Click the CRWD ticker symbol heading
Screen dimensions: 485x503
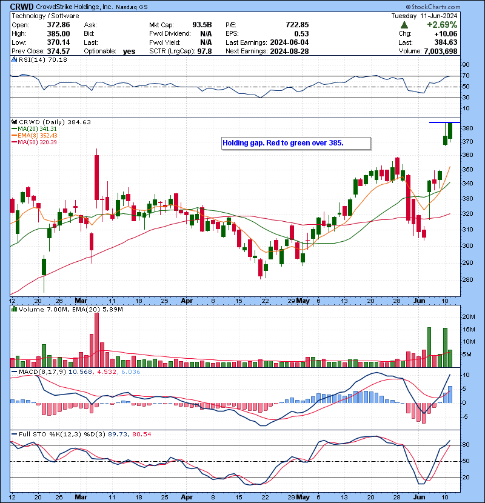22,7
